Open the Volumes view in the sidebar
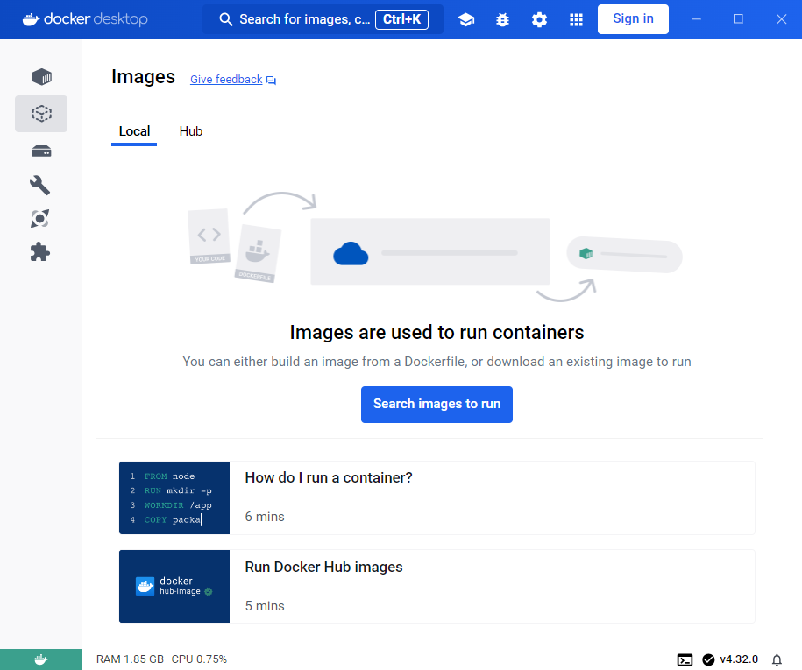 pyautogui.click(x=41, y=151)
